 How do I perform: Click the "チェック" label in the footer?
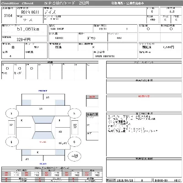pyautogui.click(x=111, y=180)
